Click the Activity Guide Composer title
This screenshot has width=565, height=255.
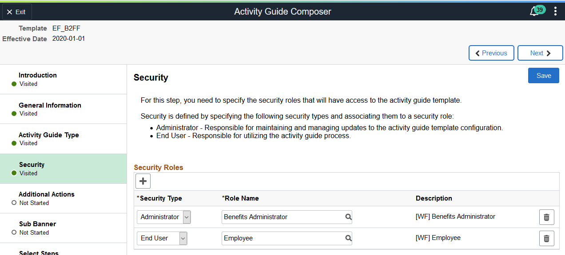(282, 12)
